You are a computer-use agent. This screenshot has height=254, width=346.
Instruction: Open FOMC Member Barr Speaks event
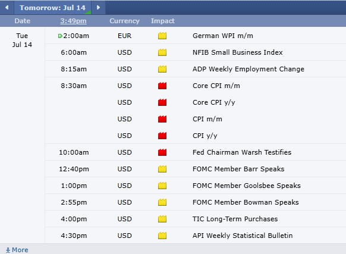238,169
